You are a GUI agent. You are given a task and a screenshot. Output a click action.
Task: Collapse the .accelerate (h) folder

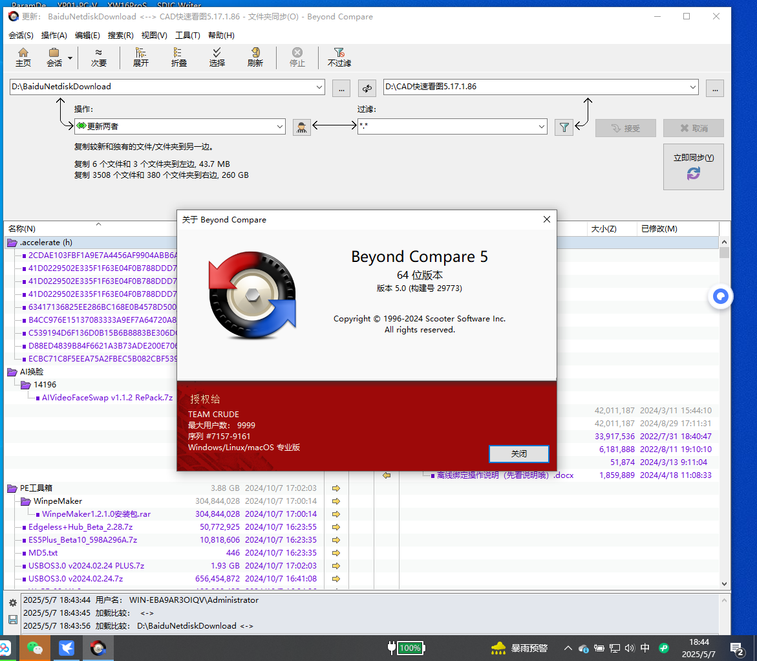pos(12,243)
